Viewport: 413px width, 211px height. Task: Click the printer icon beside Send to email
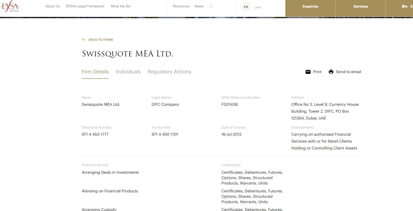(331, 72)
